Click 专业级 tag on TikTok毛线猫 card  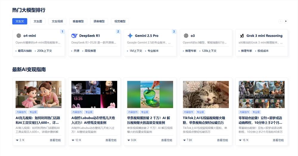tap(200, 112)
